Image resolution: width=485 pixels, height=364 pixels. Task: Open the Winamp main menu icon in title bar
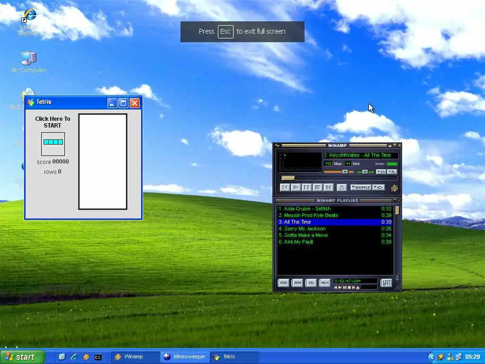click(x=277, y=146)
